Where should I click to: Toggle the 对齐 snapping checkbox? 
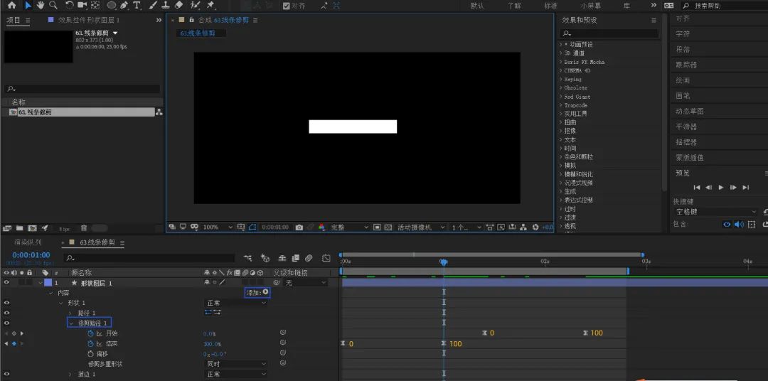click(287, 6)
